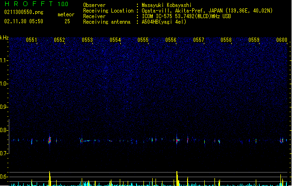Click the bright meteor echo just before 0552
Screen dimensions: 292x186
pyautogui.click(x=50, y=140)
